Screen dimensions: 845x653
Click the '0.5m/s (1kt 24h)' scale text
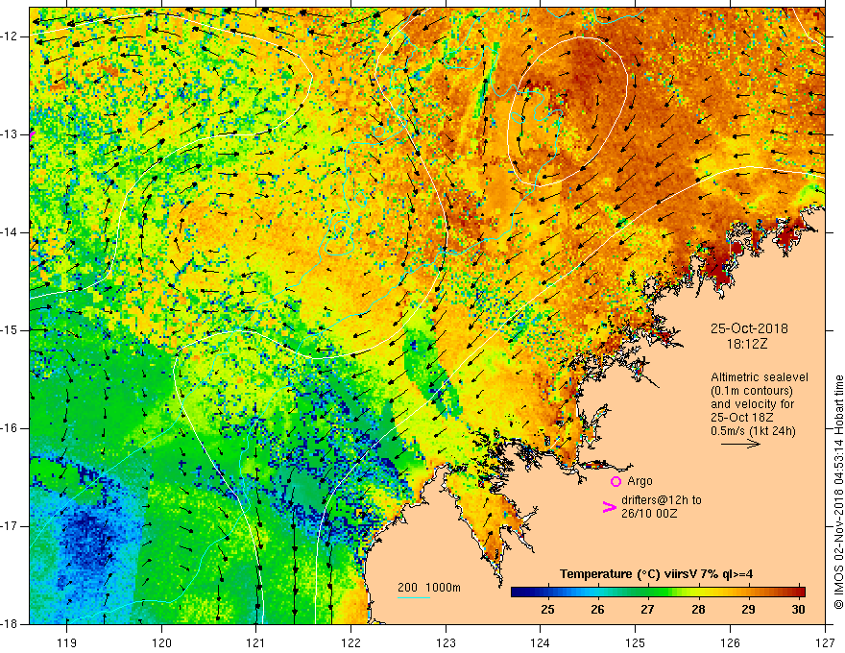[753, 431]
